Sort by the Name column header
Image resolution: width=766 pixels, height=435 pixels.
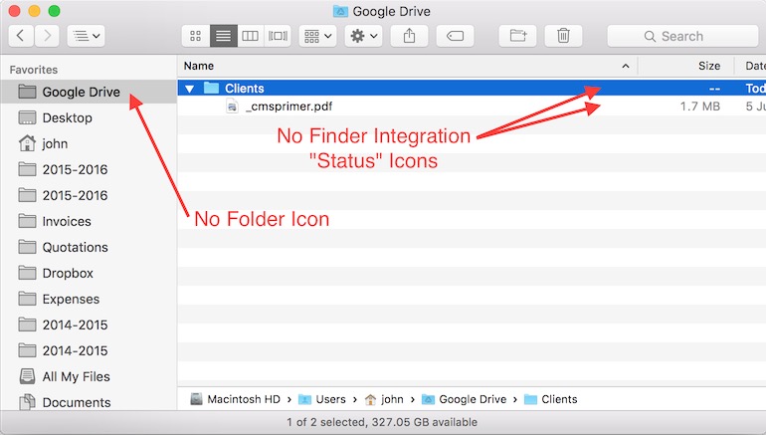click(x=199, y=66)
